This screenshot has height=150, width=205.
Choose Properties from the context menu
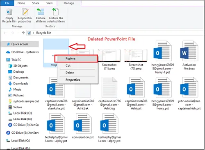(x=77, y=80)
